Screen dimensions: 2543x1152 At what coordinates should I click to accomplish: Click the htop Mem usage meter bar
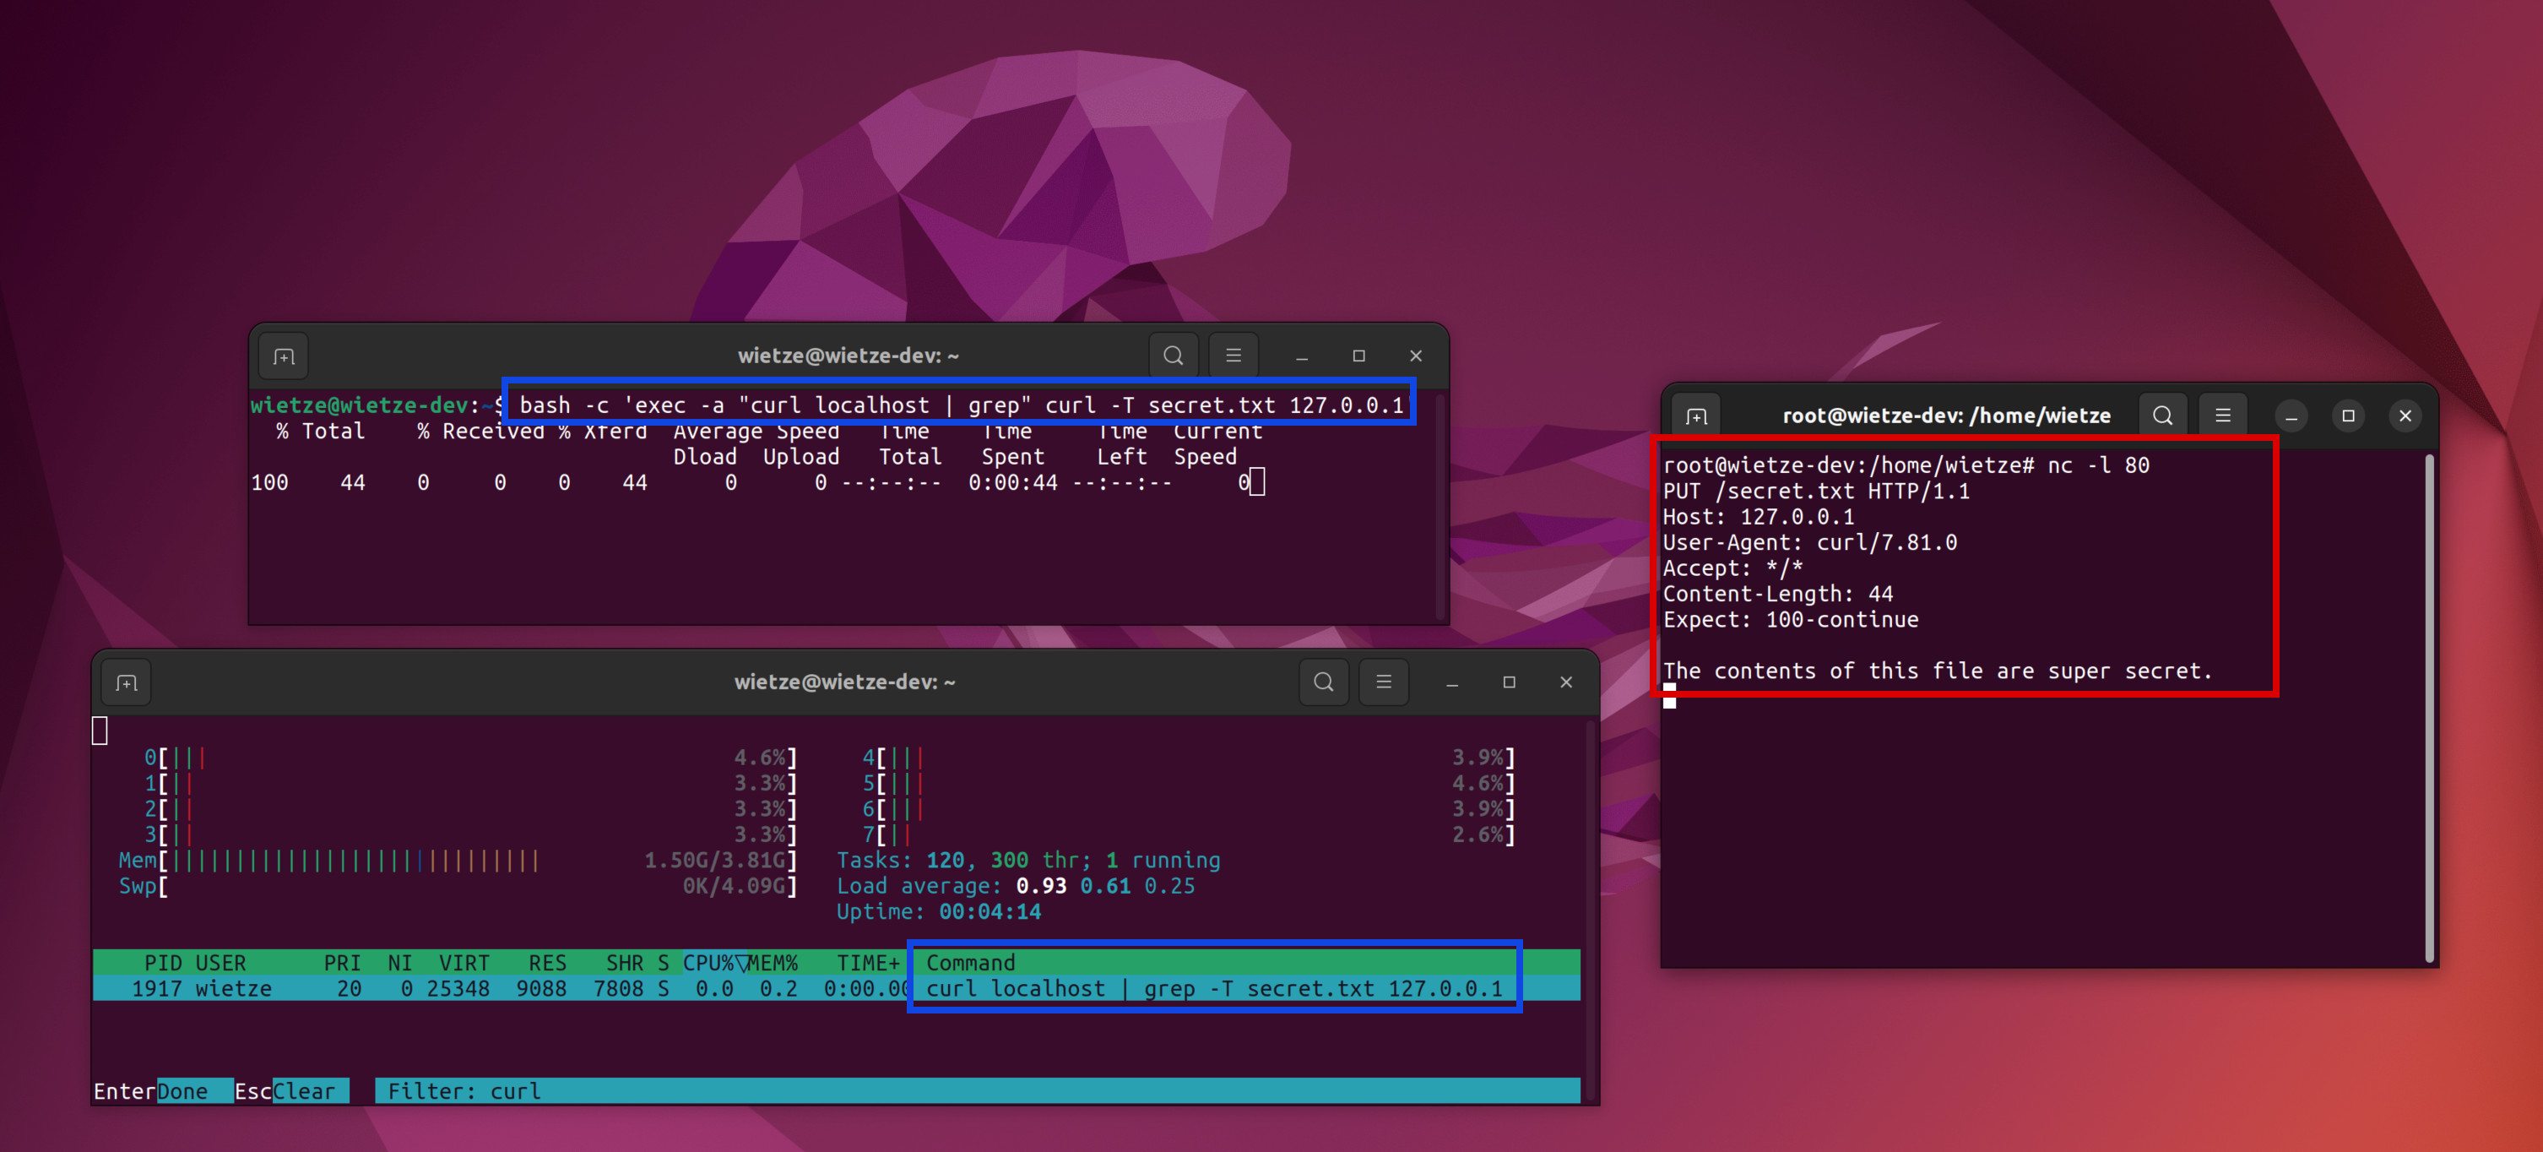[x=457, y=860]
